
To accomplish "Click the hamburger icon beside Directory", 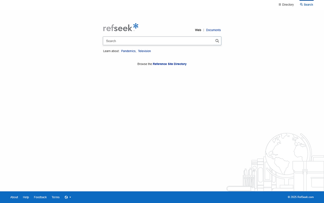I will point(279,4).
